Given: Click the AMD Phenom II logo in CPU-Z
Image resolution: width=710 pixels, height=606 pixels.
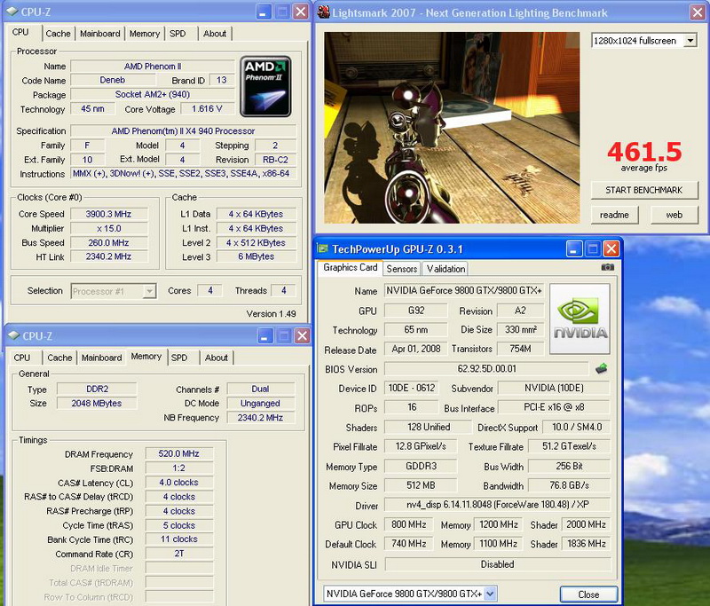Looking at the screenshot, I should (265, 86).
